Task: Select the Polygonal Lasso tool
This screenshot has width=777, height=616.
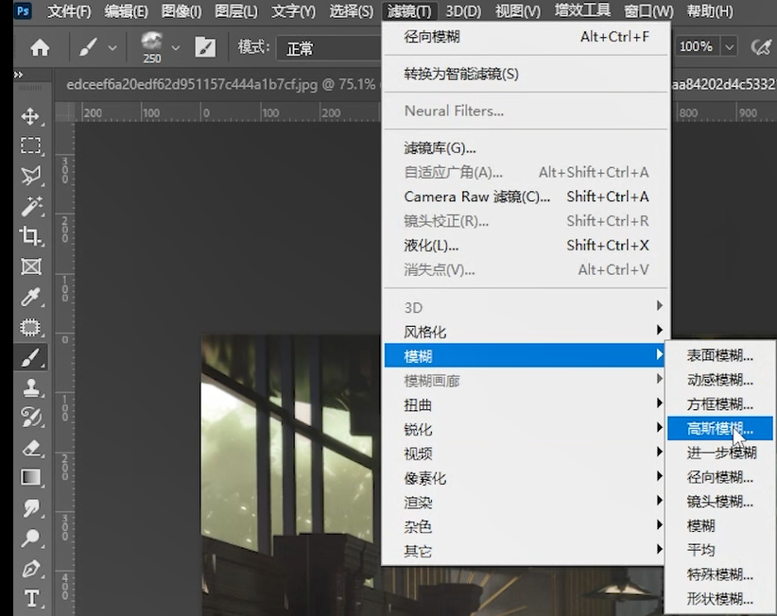Action: 31,176
